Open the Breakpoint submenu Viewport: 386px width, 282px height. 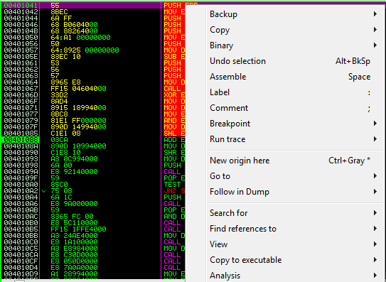pyautogui.click(x=294, y=124)
